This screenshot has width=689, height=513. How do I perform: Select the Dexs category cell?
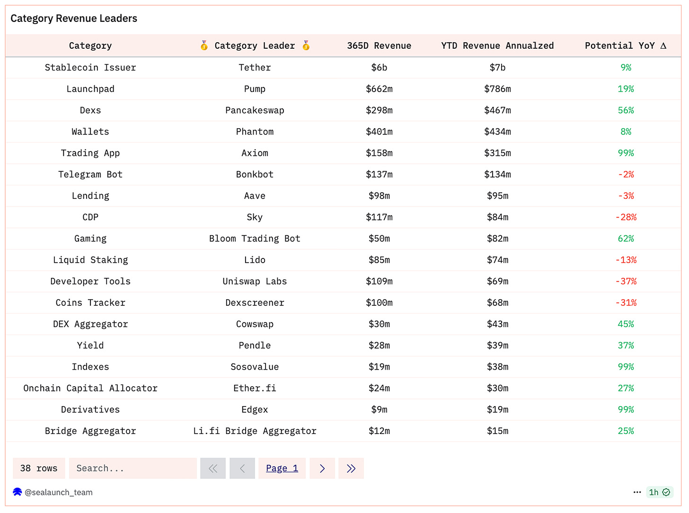pos(90,110)
